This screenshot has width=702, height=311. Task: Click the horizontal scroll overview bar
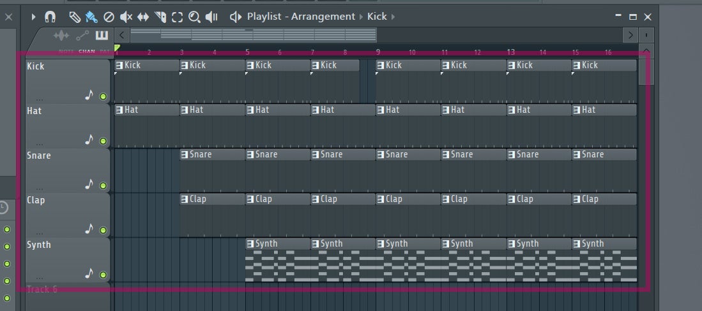click(x=254, y=35)
